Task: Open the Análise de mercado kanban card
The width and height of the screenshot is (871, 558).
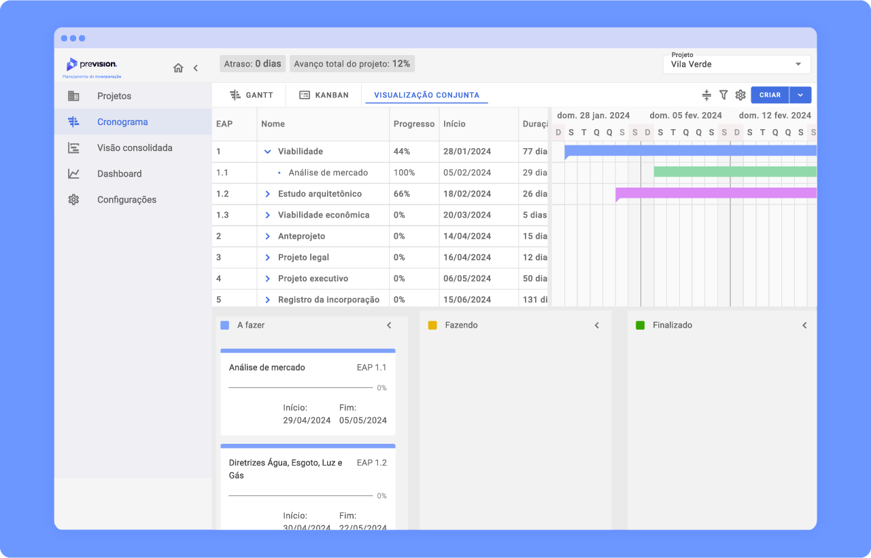Action: click(308, 392)
